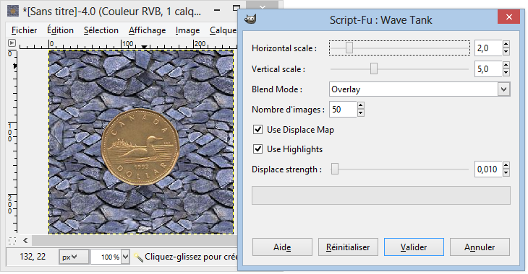Click the Réinitialiser button

tap(348, 247)
